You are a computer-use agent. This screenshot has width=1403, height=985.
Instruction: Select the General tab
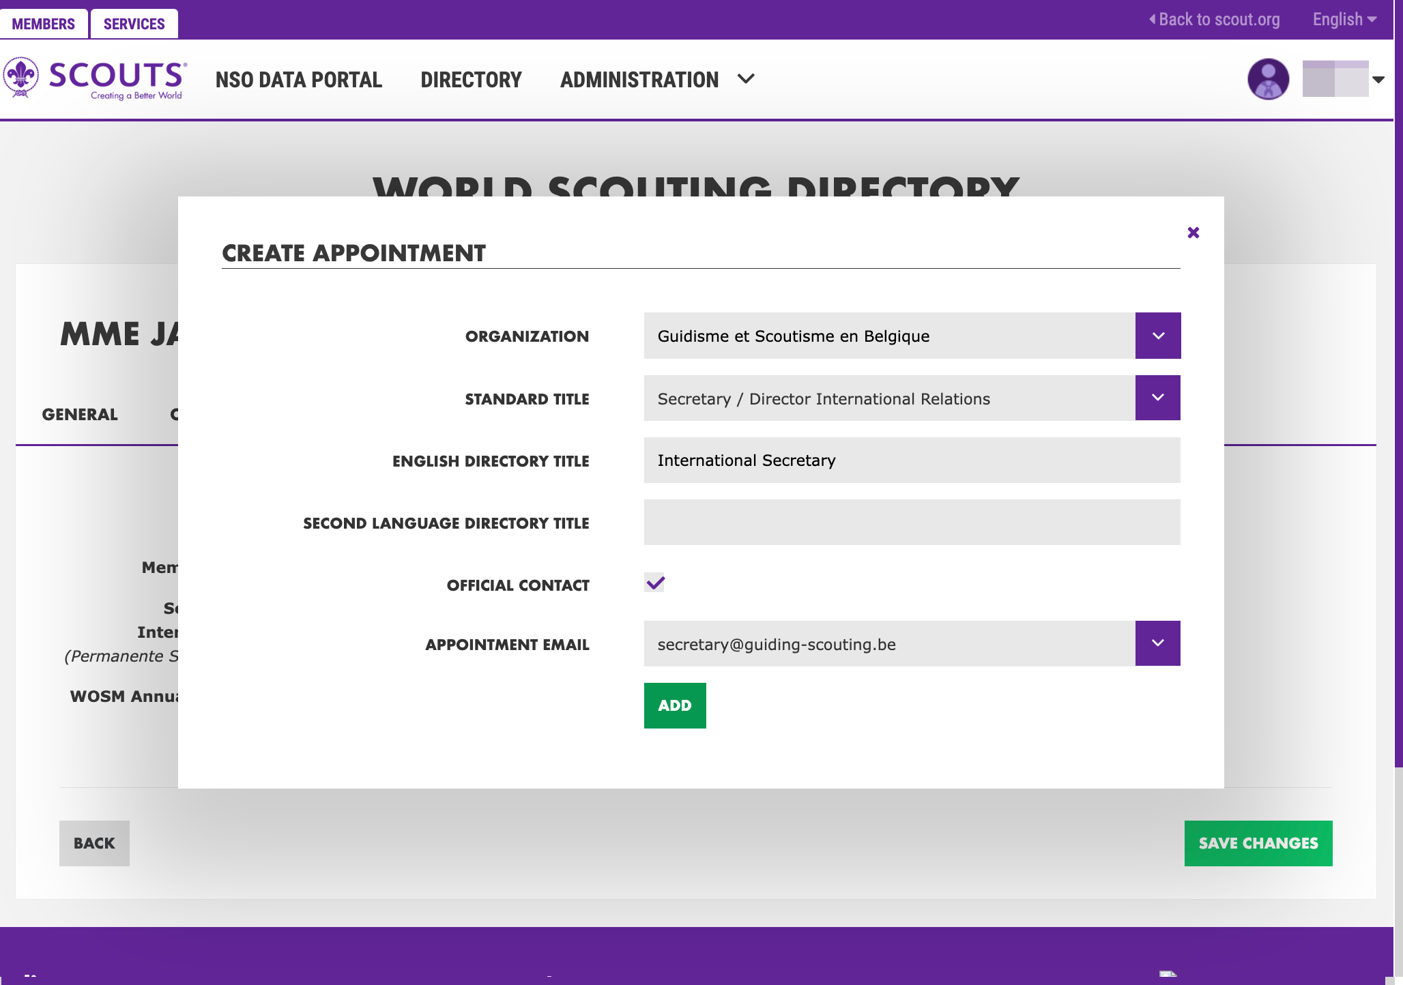point(80,414)
